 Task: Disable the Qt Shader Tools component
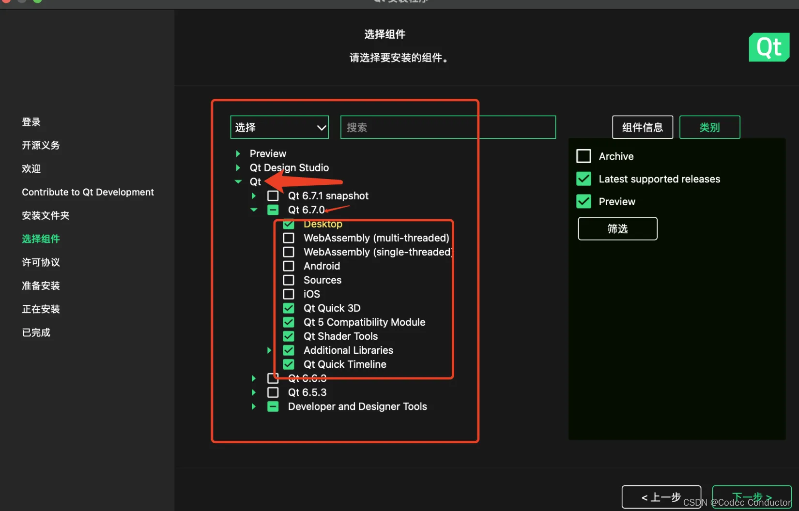point(289,336)
